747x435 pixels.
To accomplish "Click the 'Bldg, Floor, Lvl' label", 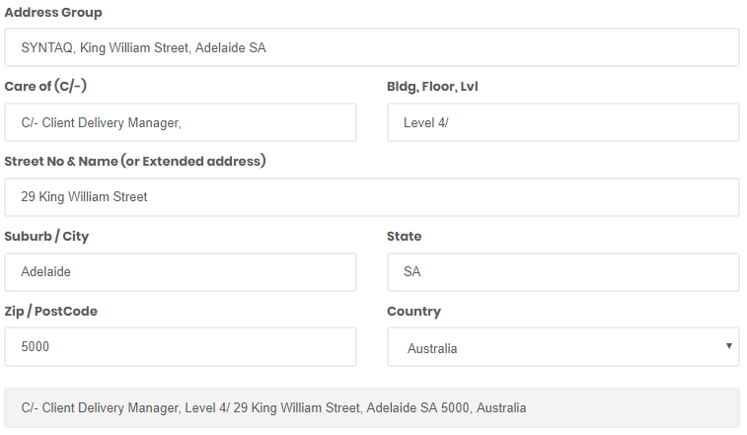I will click(432, 87).
